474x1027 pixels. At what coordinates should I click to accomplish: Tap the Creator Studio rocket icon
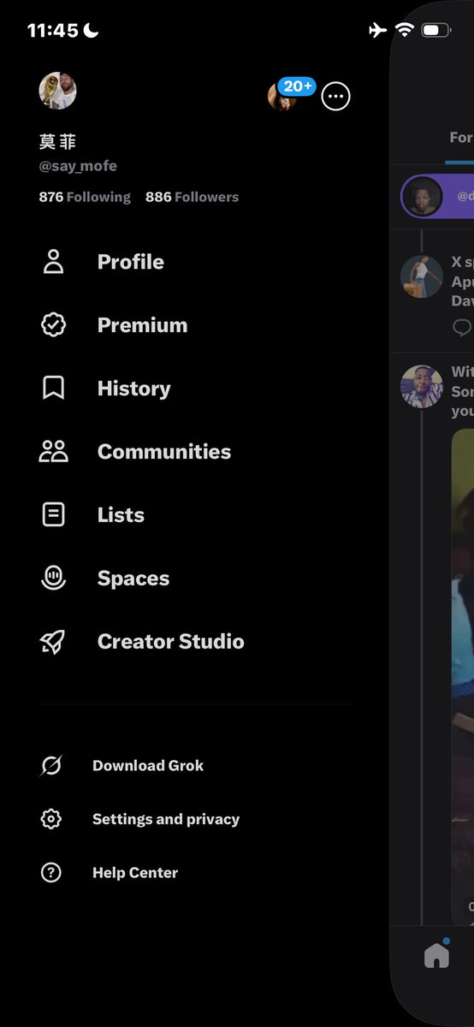coord(53,642)
